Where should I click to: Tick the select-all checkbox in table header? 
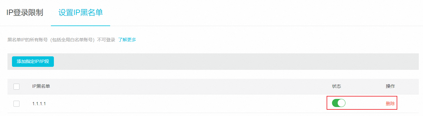[x=16, y=87]
